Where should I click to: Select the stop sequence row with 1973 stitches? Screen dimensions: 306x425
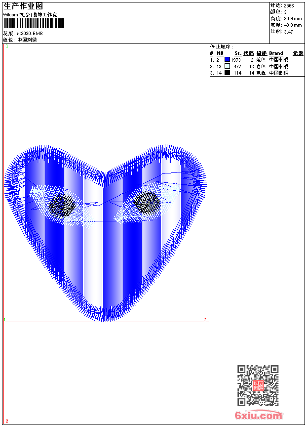pos(257,59)
